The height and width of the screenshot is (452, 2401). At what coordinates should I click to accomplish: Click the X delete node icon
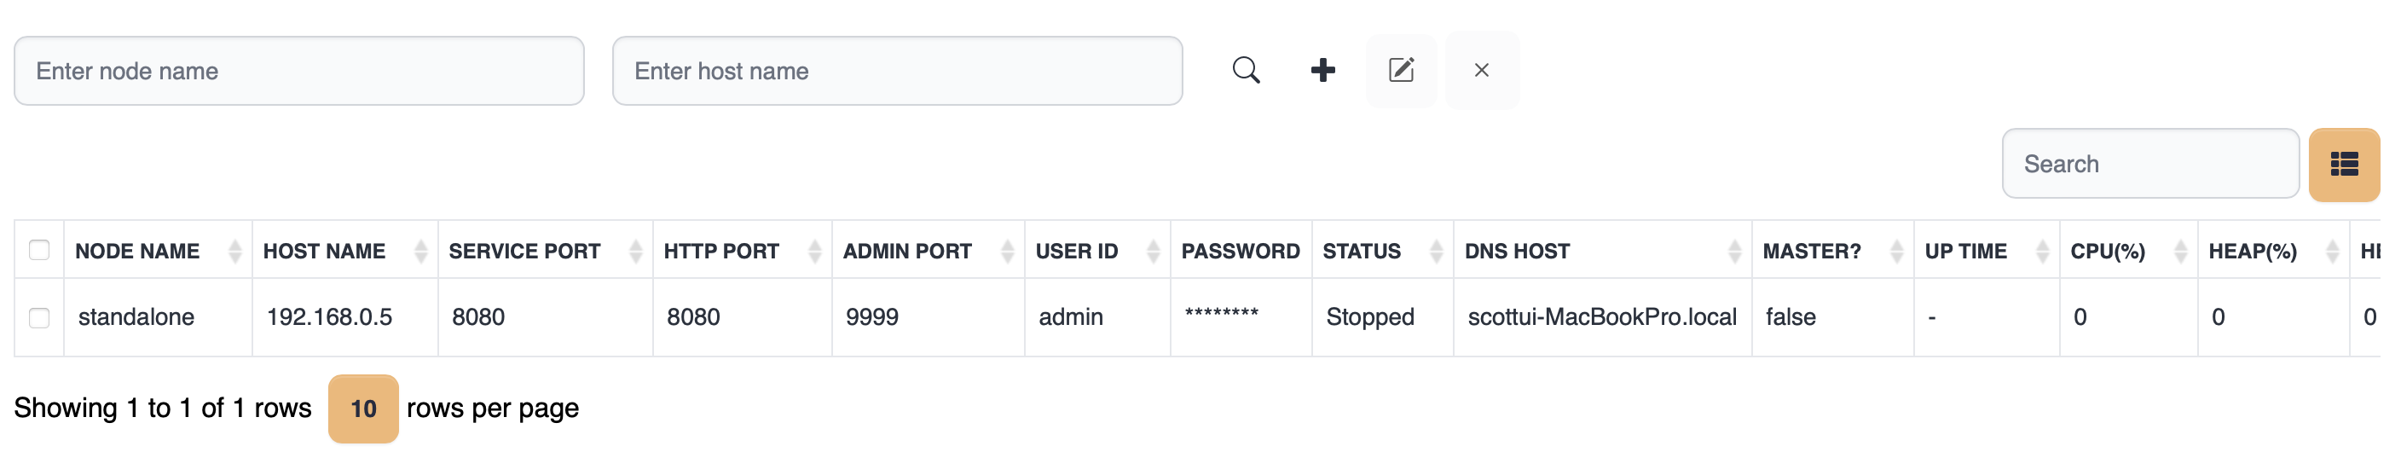tap(1481, 71)
